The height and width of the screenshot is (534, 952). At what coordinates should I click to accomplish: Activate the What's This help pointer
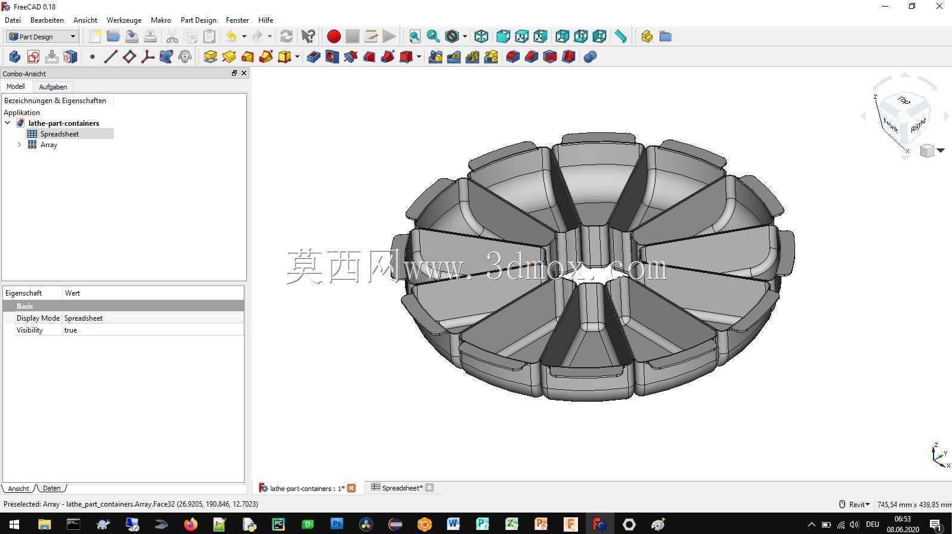tap(308, 36)
